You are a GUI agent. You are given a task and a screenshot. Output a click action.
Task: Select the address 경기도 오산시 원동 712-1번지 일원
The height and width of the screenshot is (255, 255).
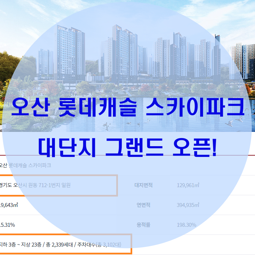35,185
